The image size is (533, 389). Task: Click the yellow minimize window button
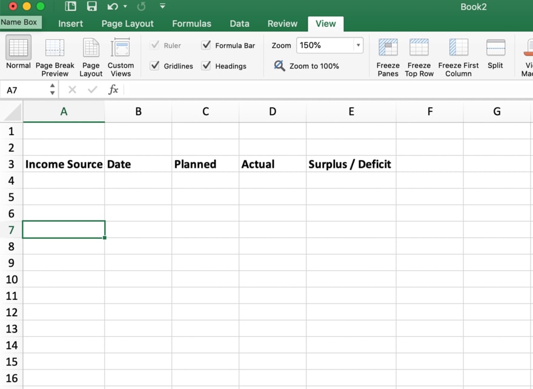(27, 6)
